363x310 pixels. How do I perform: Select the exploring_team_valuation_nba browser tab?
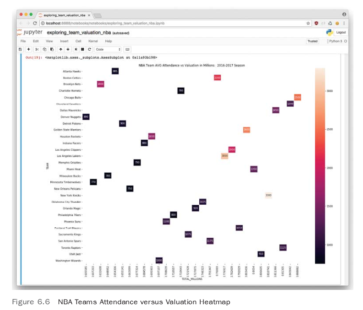[x=64, y=15]
